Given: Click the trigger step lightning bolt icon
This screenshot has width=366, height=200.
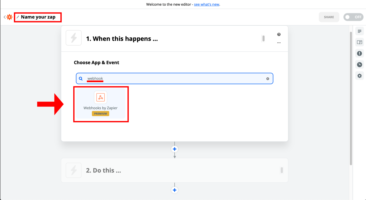Looking at the screenshot, I should coord(74,38).
